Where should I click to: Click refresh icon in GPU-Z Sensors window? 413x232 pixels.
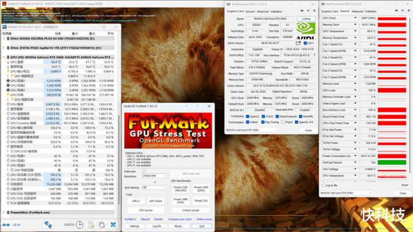(x=403, y=10)
